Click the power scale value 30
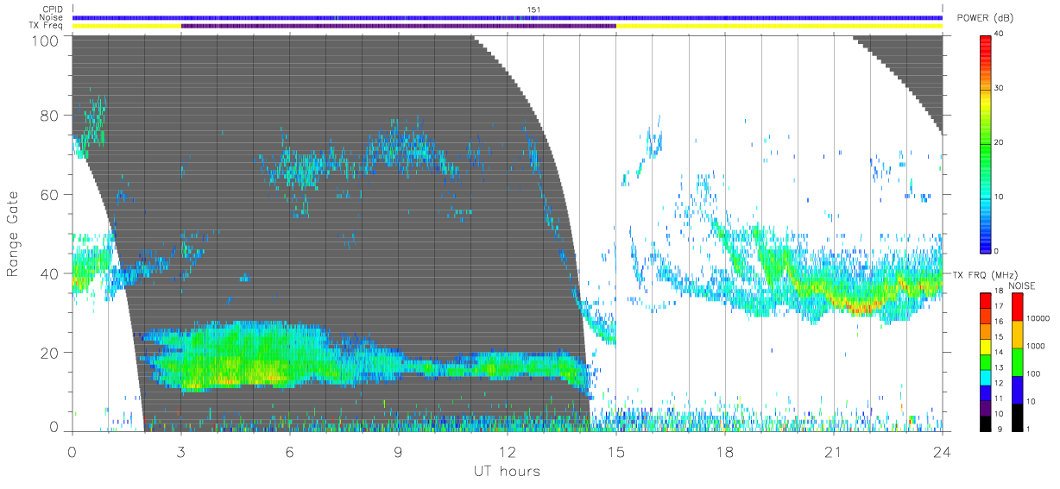Image resolution: width=1060 pixels, height=489 pixels. [999, 89]
